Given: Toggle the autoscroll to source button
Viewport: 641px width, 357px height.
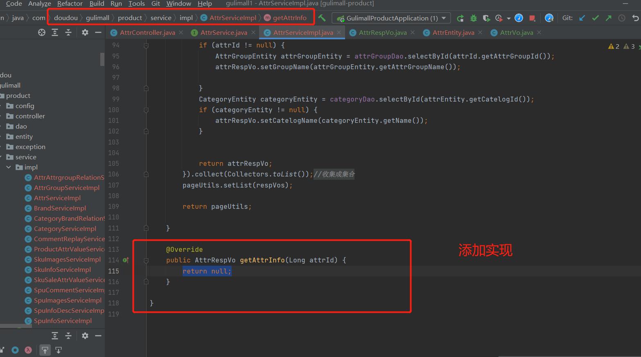Looking at the screenshot, I should point(45,350).
